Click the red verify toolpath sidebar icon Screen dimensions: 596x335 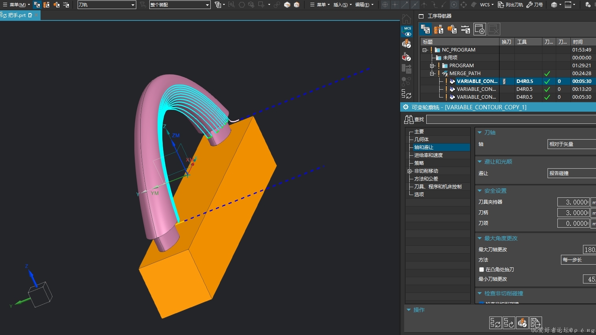(x=407, y=57)
